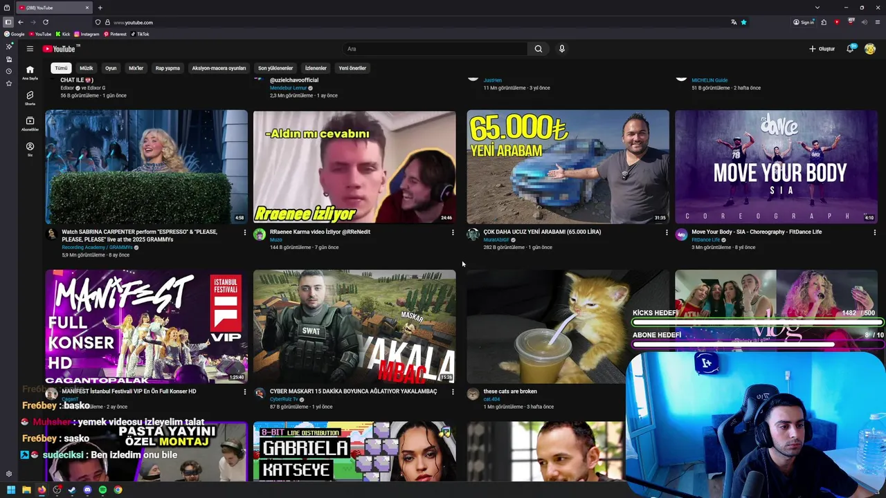This screenshot has width=886, height=498.
Task: Open the SWAT Yakala thumbnail
Action: click(354, 326)
